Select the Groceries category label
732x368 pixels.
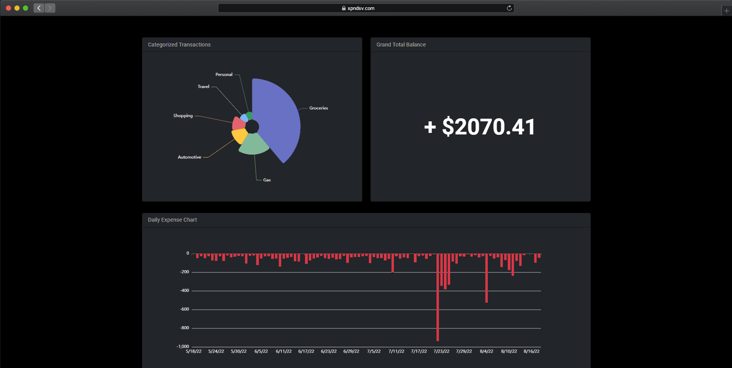point(318,108)
